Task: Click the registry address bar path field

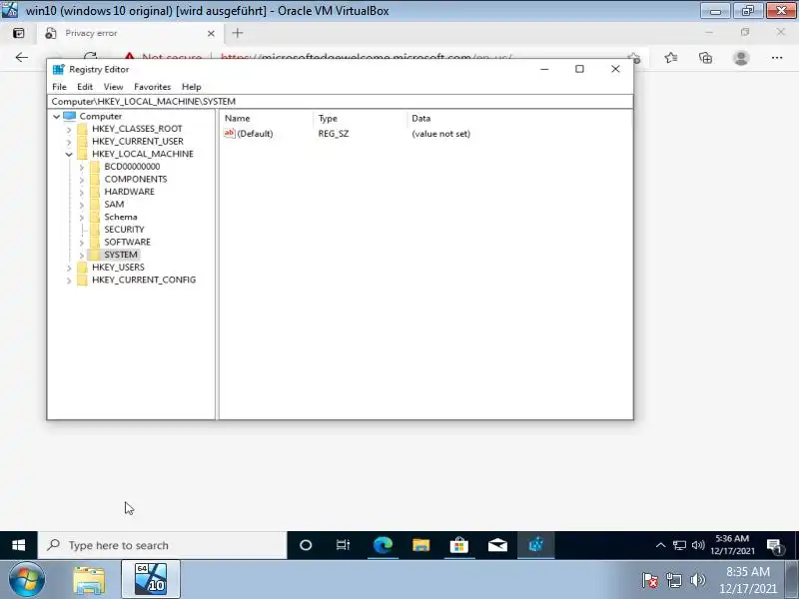Action: (x=340, y=102)
